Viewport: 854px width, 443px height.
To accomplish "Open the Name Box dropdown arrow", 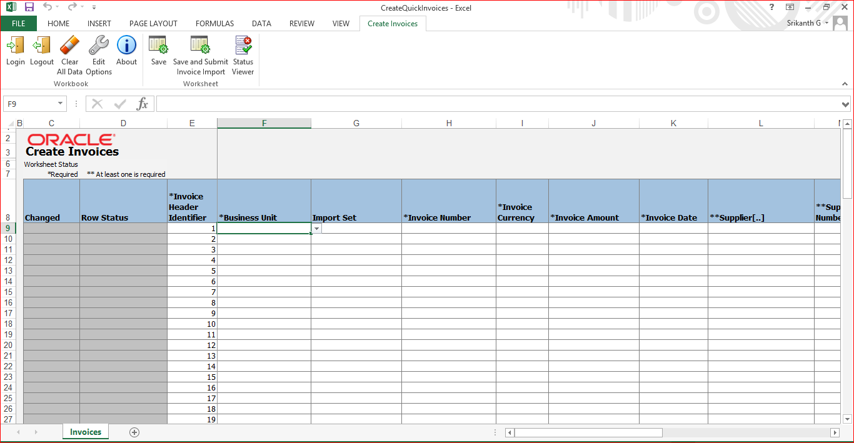I will pyautogui.click(x=60, y=104).
